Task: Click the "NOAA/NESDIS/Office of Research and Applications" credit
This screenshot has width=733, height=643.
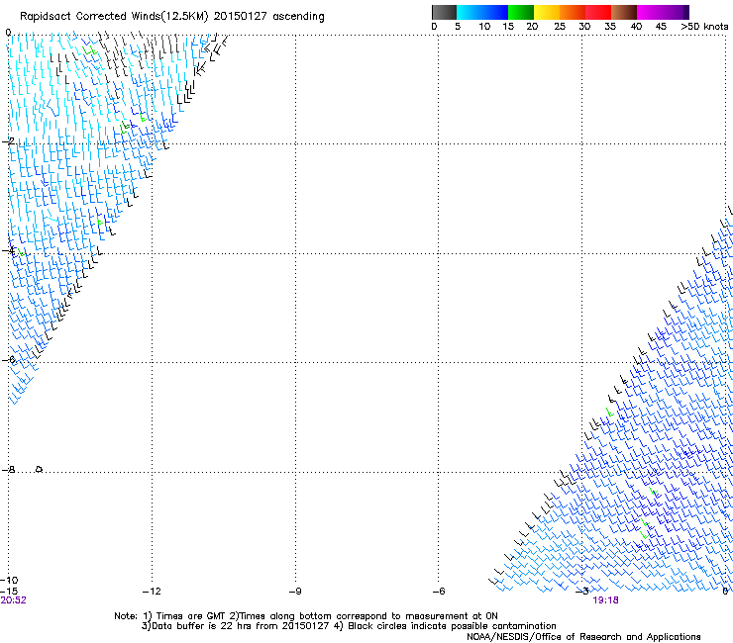Action: click(x=583, y=637)
